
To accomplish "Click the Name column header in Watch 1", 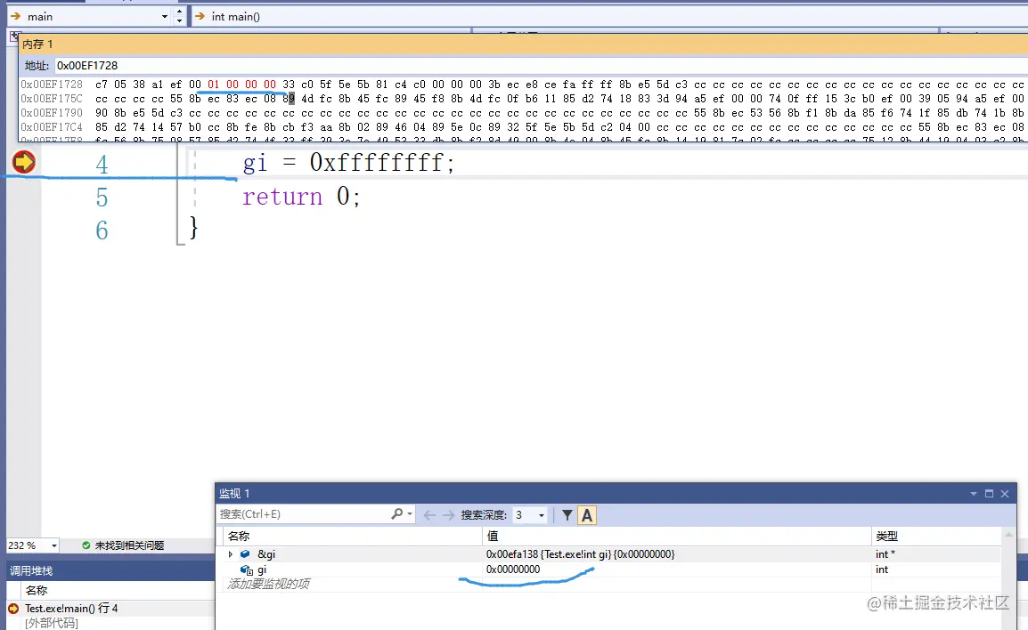I will (x=239, y=536).
